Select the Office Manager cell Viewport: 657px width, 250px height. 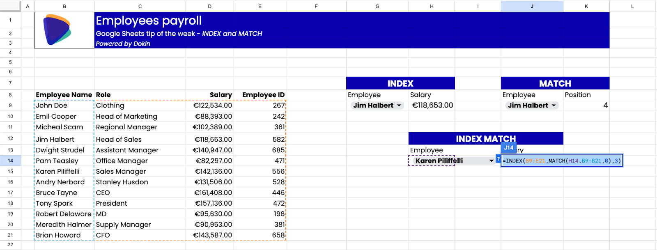coord(140,161)
